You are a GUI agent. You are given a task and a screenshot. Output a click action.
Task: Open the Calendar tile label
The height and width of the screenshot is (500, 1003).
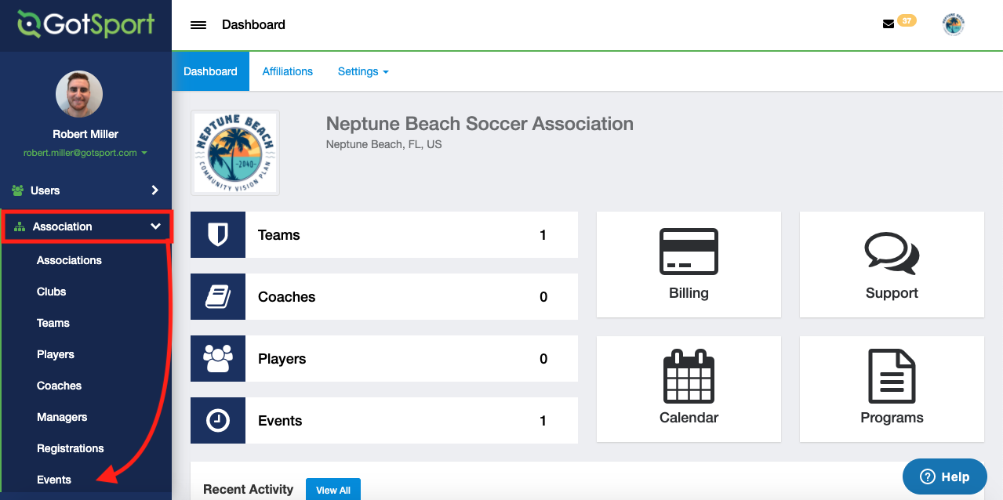pyautogui.click(x=689, y=418)
